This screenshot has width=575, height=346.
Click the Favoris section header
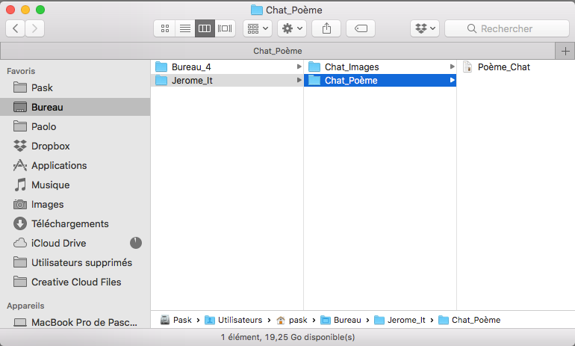[21, 71]
